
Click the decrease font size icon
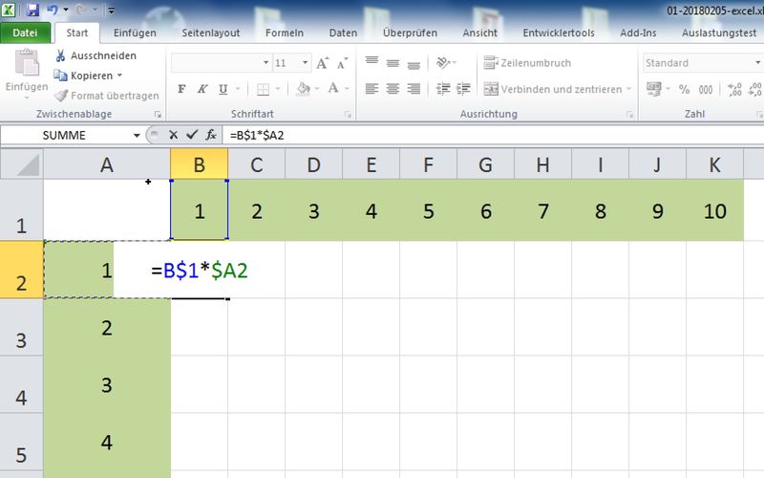pos(343,63)
